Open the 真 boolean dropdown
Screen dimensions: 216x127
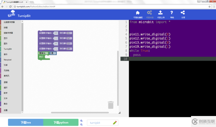click(53, 53)
